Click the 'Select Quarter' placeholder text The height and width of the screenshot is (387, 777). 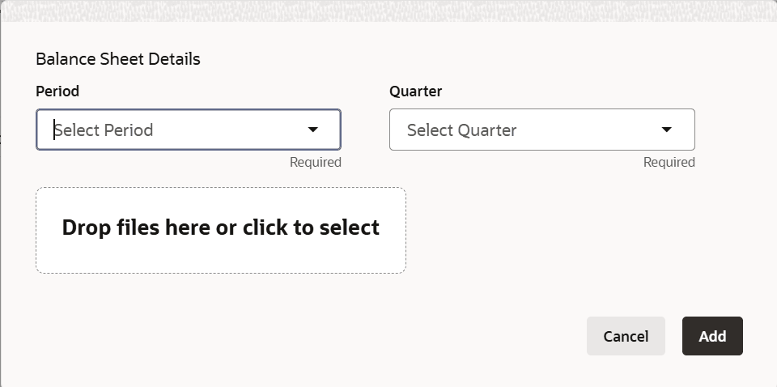(x=462, y=130)
